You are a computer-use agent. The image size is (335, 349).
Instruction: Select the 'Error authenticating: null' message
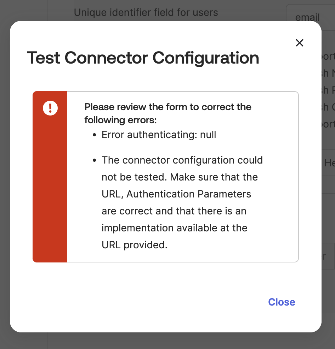point(159,135)
